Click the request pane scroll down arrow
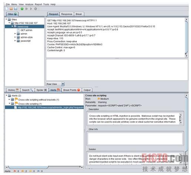This screenshot has height=175, width=191. point(187,56)
